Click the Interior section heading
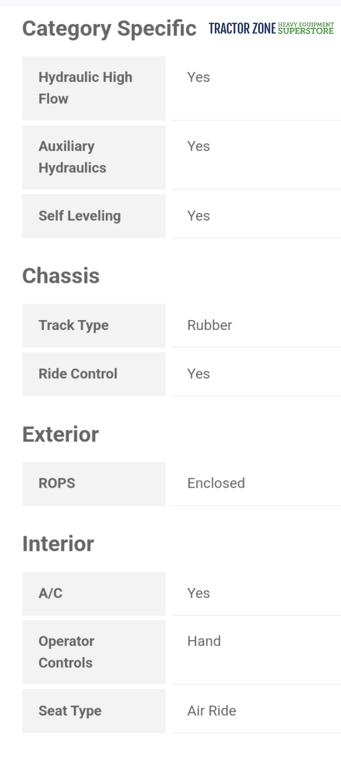Image resolution: width=341 pixels, height=760 pixels. (x=58, y=544)
